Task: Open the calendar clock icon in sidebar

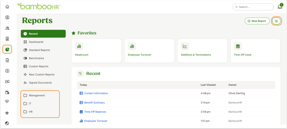Action: (x=7, y=92)
